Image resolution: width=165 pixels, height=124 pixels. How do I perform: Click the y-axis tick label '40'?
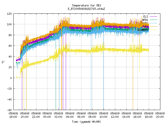click(x=10, y=57)
